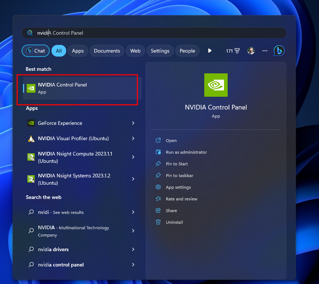This screenshot has width=319, height=284.
Task: Choose Uninstall action
Action: (174, 222)
